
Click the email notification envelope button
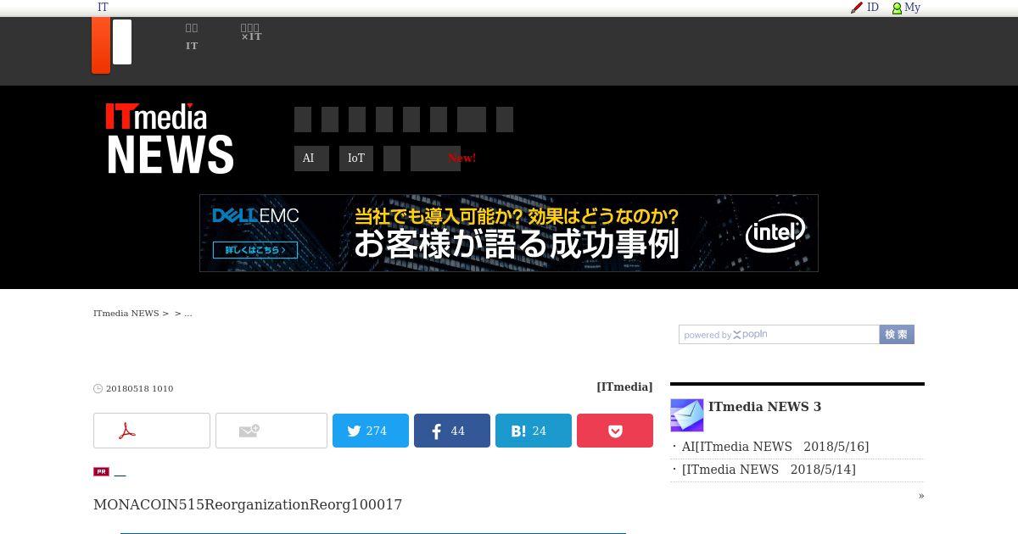[x=271, y=431]
